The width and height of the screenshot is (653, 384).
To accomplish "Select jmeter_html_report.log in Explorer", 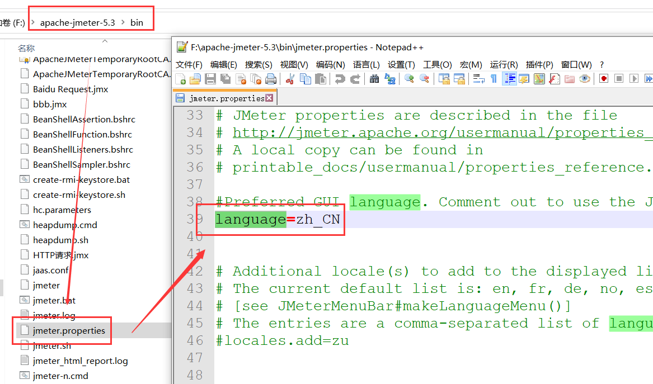I will 81,361.
